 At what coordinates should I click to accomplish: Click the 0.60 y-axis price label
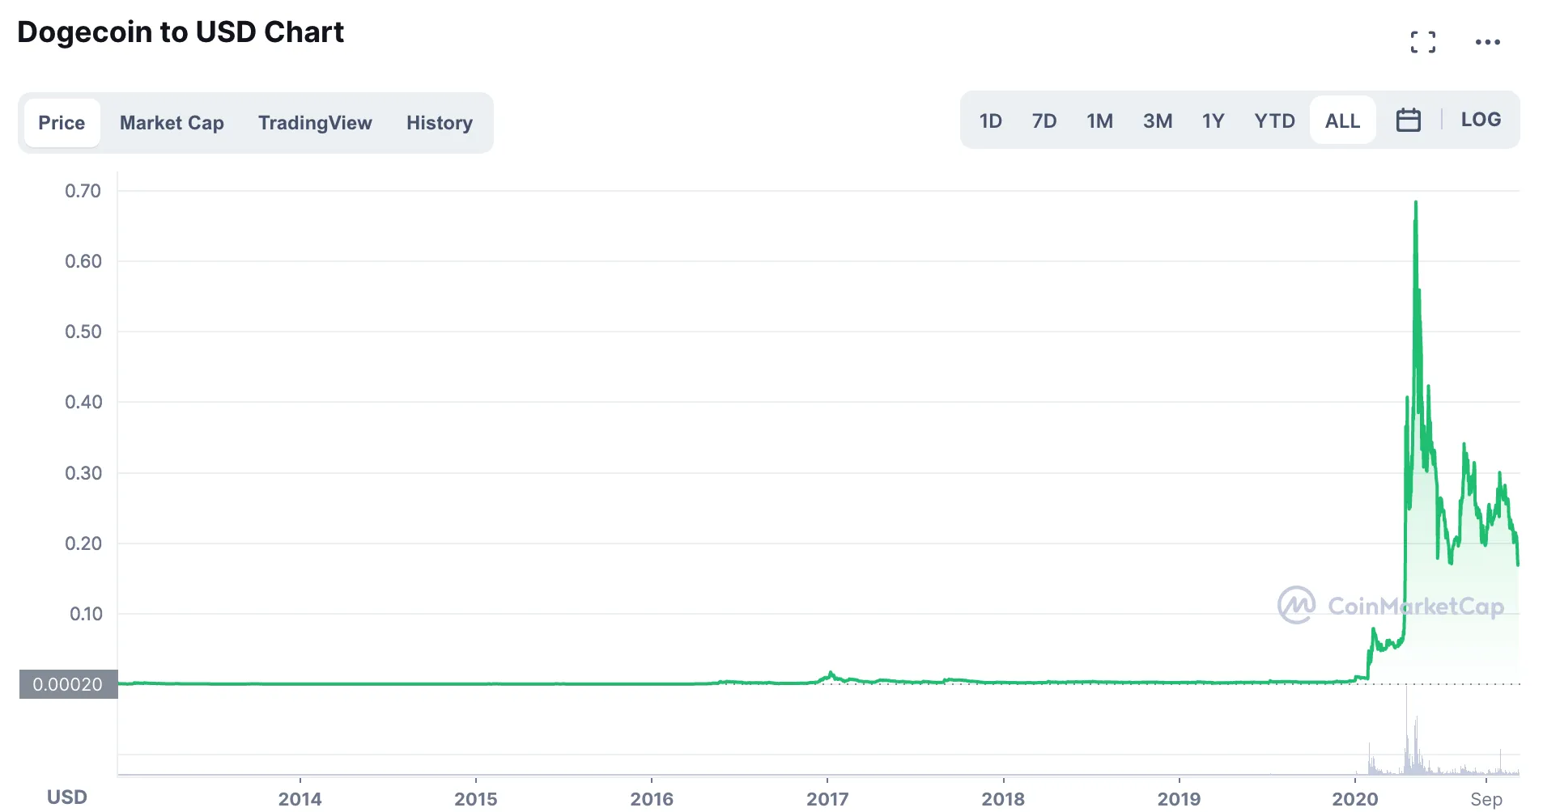click(x=83, y=261)
